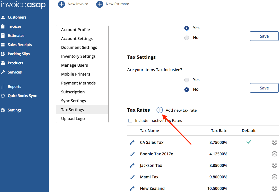Select No for items Tax Inclusive

coord(186,89)
